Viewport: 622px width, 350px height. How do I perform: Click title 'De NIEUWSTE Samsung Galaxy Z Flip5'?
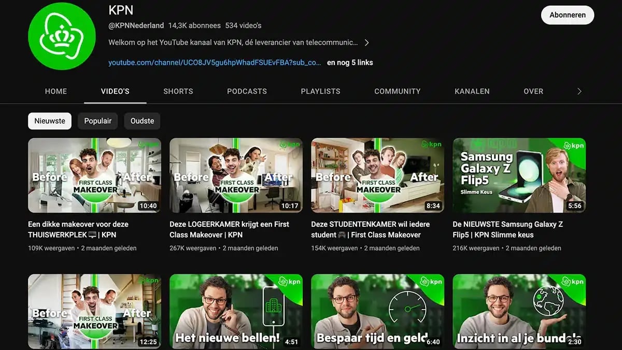[507, 229]
